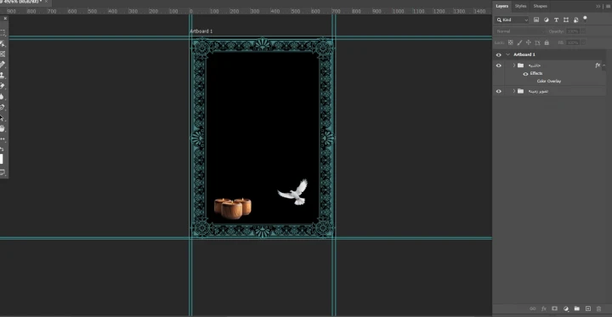Switch to the Layers tab

point(502,6)
